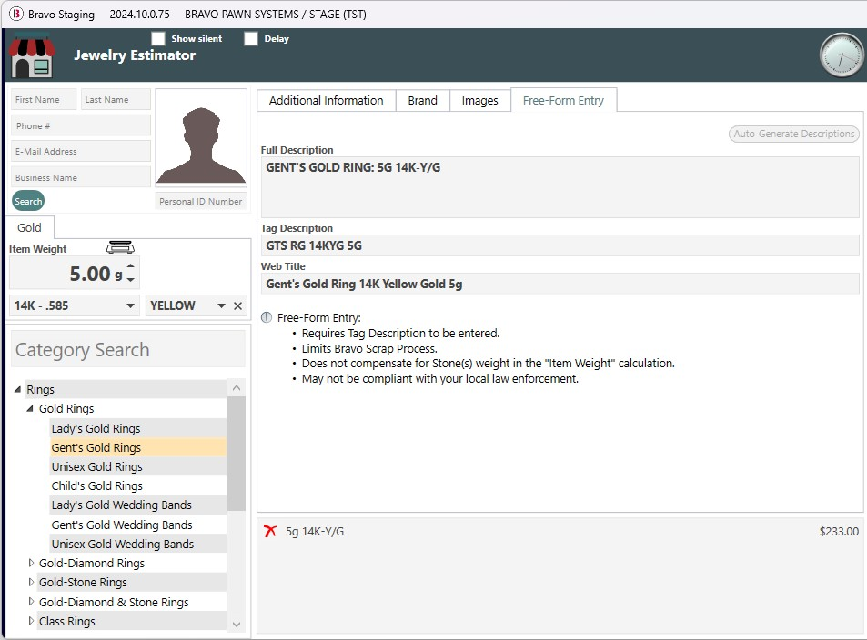Open the YELLOW color dropdown

[x=221, y=305]
